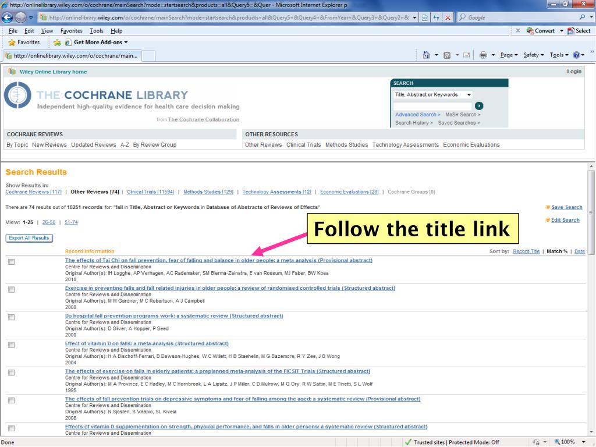Check the vitamin D supplementation strength record
Image resolution: width=596 pixels, height=447 pixels.
[x=12, y=428]
